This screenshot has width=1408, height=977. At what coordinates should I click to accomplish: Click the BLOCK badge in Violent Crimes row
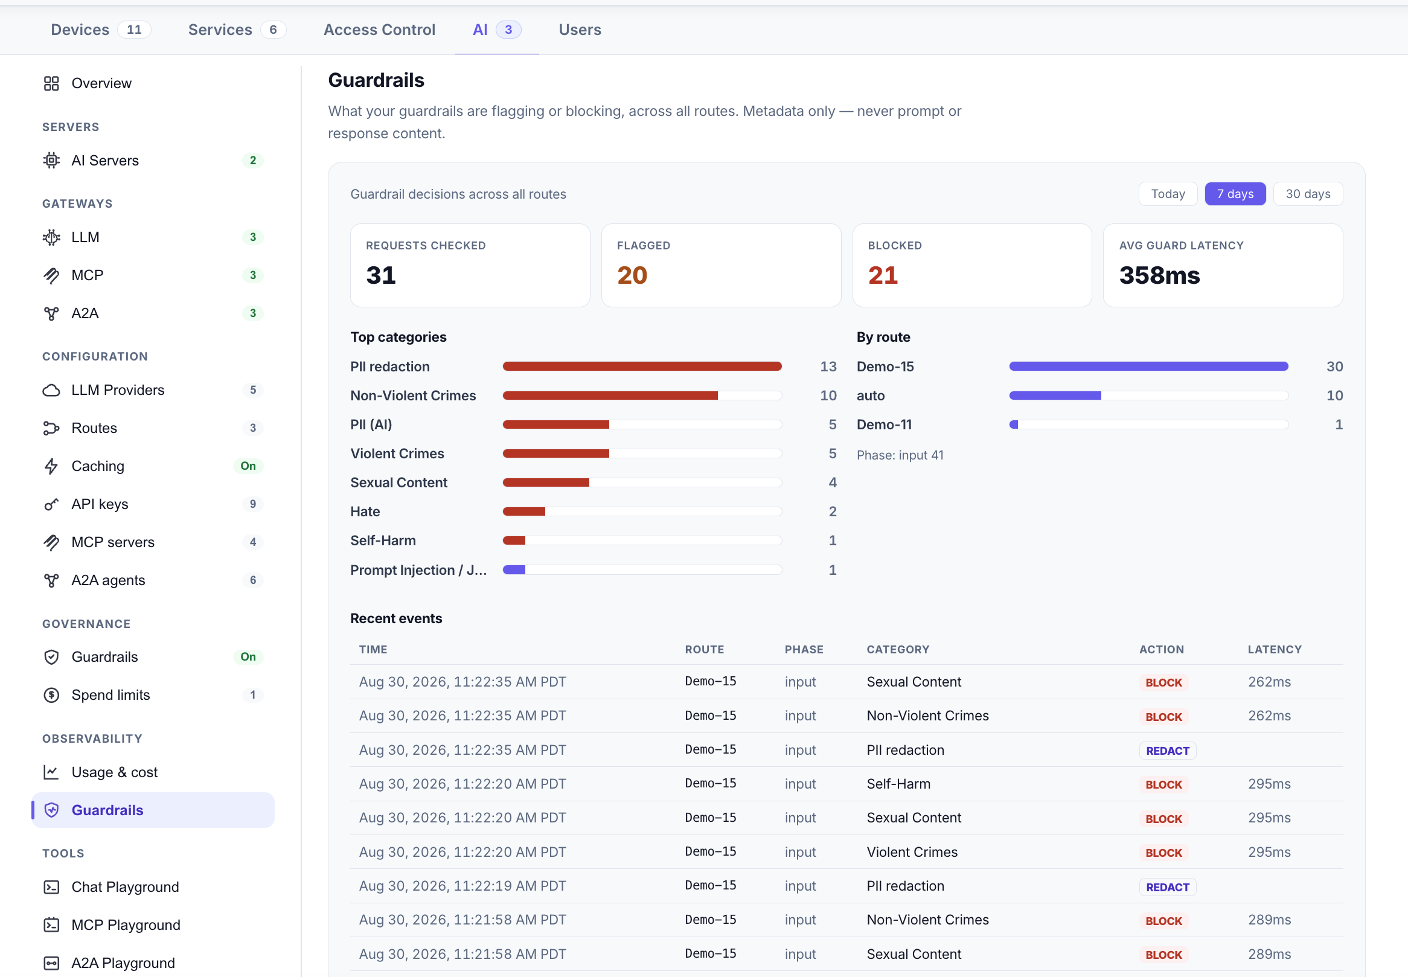(1163, 853)
